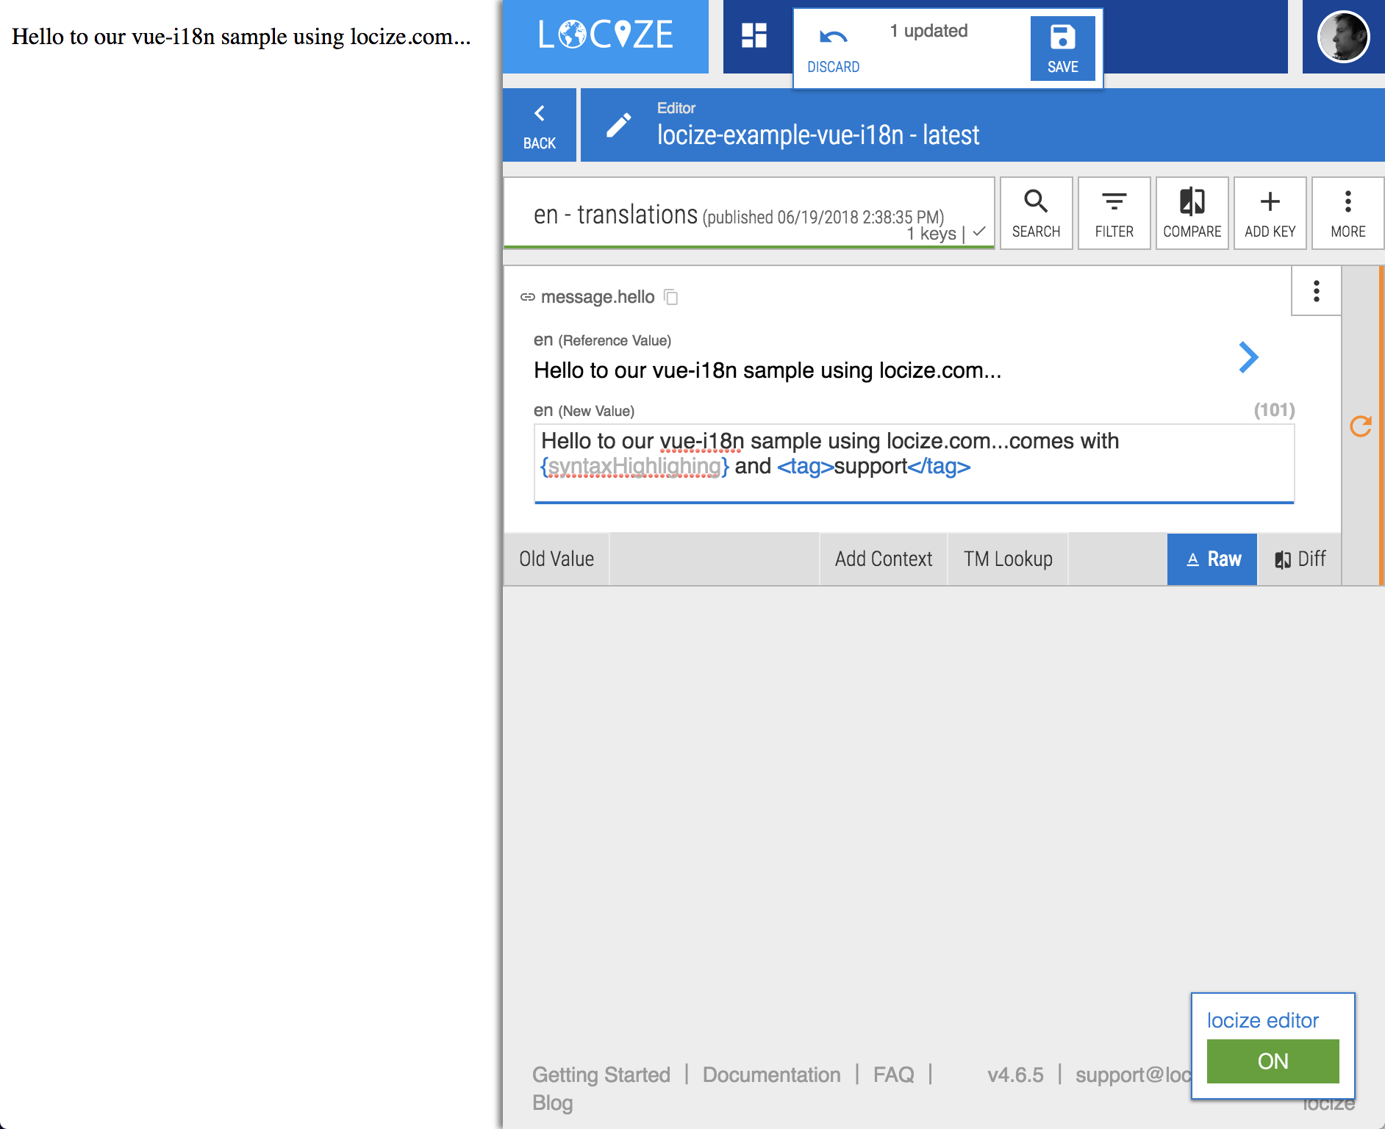The width and height of the screenshot is (1385, 1129).
Task: Save the updated translation
Action: point(1062,49)
